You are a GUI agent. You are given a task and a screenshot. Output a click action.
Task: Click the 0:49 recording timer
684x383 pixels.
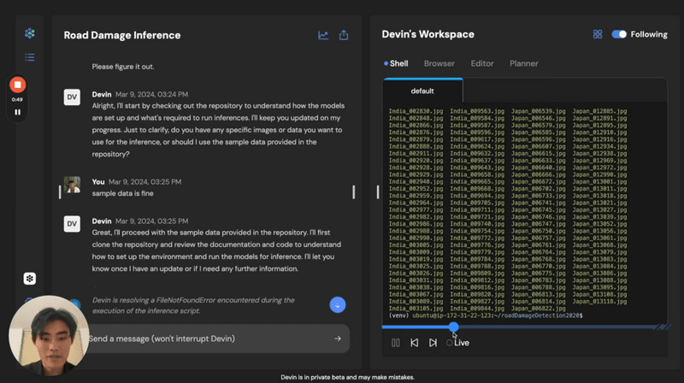click(17, 99)
